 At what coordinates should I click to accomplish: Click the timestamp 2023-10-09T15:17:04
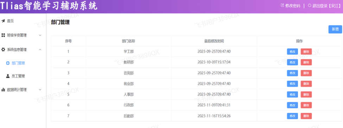(x=214, y=62)
